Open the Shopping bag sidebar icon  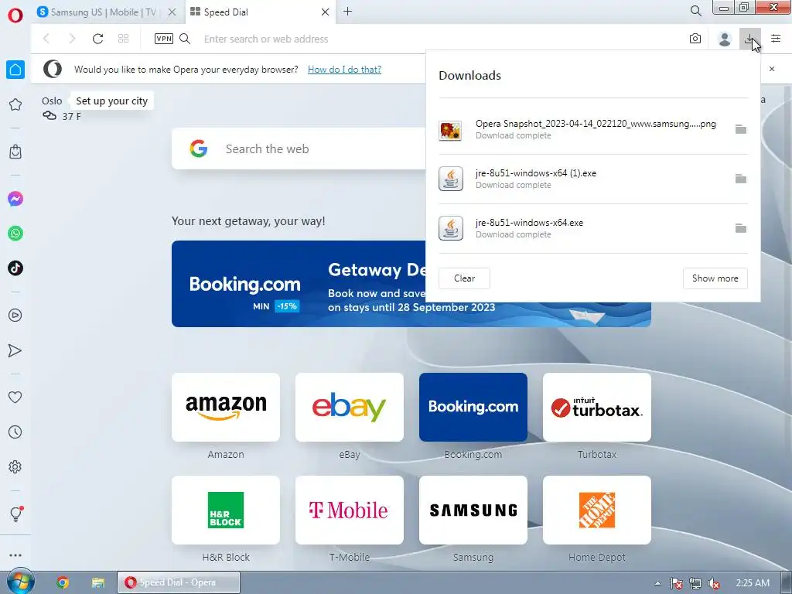(x=15, y=152)
